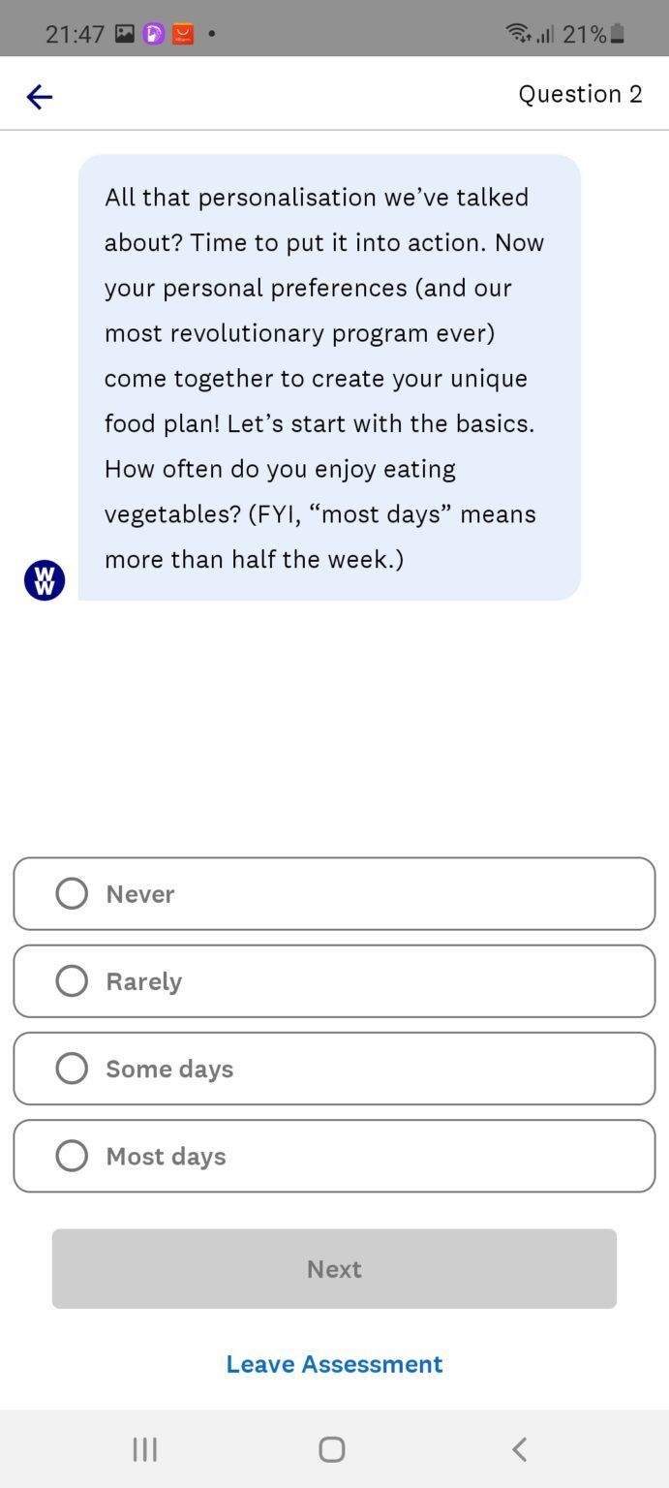The height and width of the screenshot is (1488, 669).
Task: Tap the recent apps navigation key
Action: point(143,1449)
